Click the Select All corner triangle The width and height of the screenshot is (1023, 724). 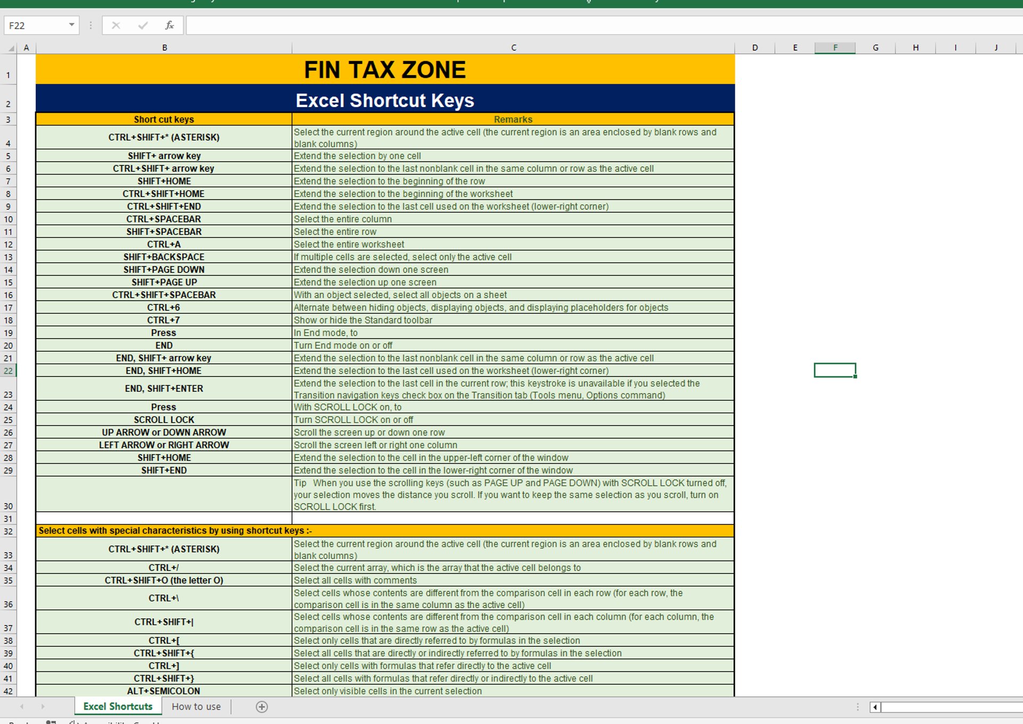(x=11, y=48)
